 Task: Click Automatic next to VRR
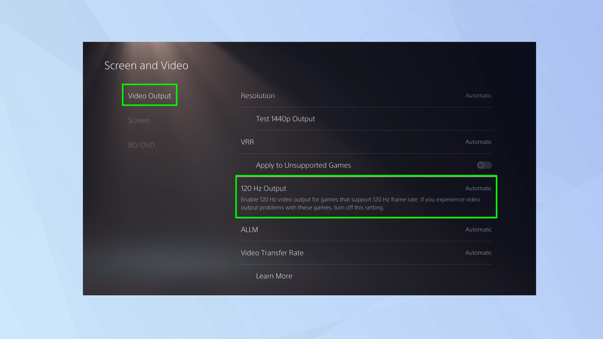[478, 142]
